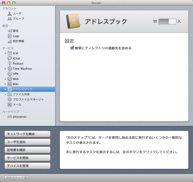Select the プロファイルマネージャ row label

(x=28, y=99)
